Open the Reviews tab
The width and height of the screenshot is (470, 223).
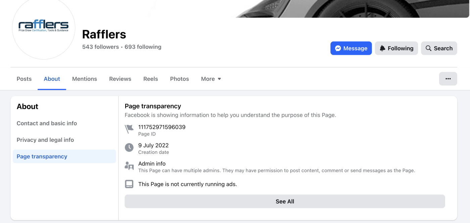120,79
